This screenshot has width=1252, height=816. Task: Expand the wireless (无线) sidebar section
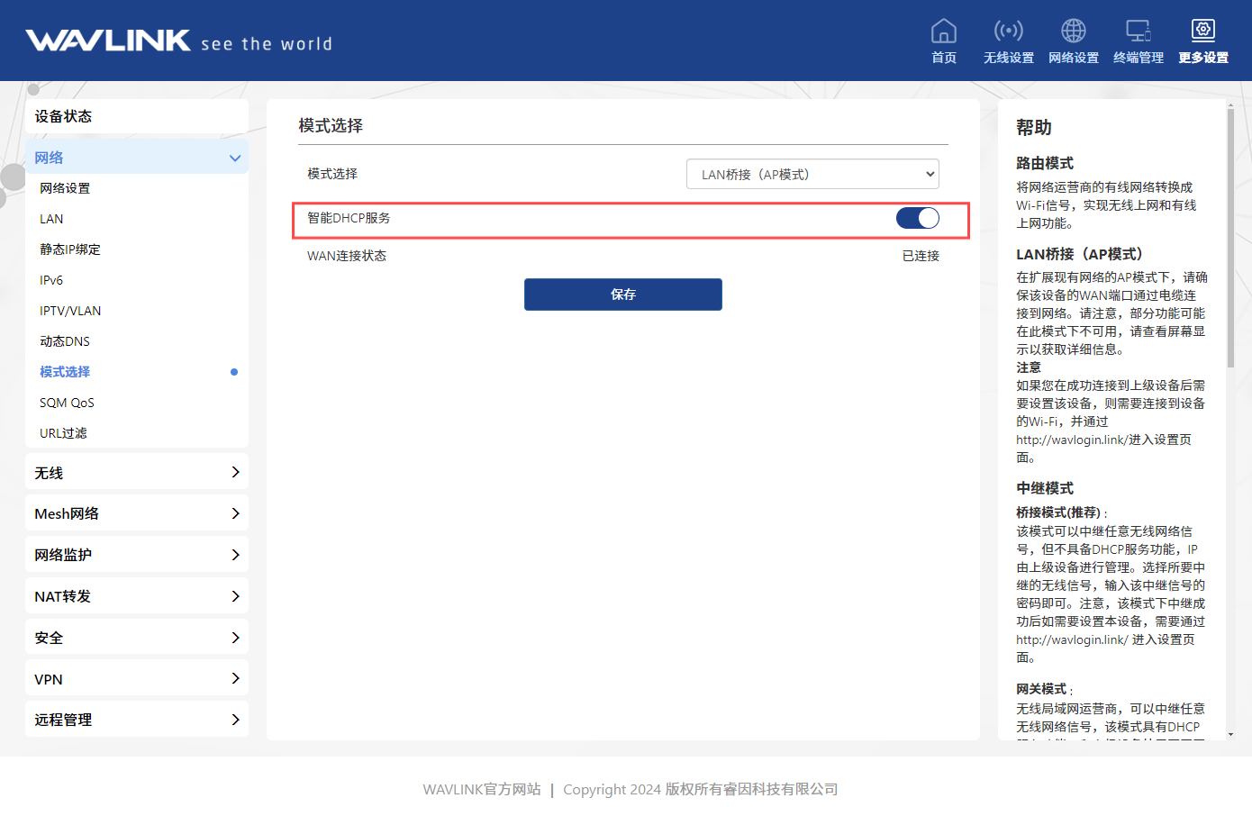coord(137,472)
